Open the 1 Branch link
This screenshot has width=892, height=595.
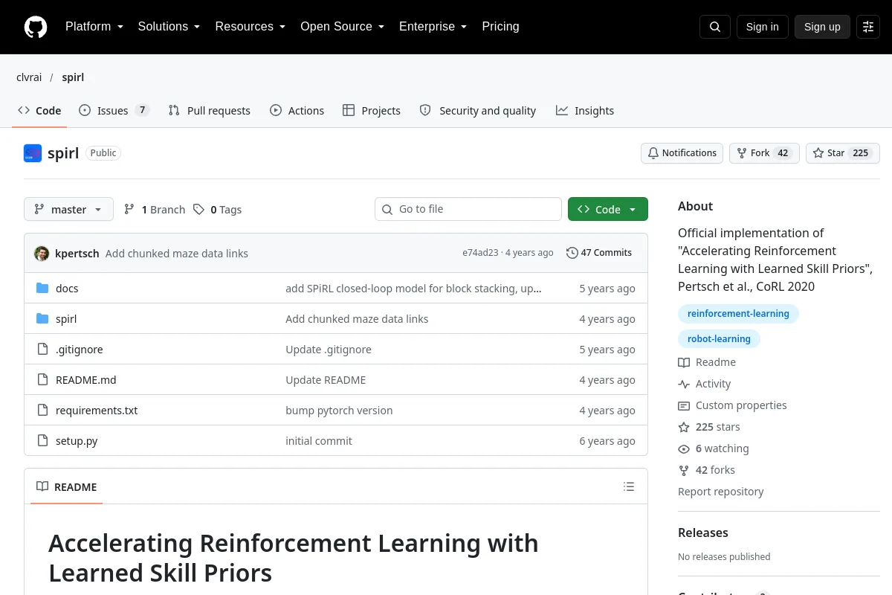click(155, 210)
